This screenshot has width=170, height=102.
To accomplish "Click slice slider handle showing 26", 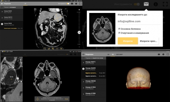I will click(x=79, y=32).
